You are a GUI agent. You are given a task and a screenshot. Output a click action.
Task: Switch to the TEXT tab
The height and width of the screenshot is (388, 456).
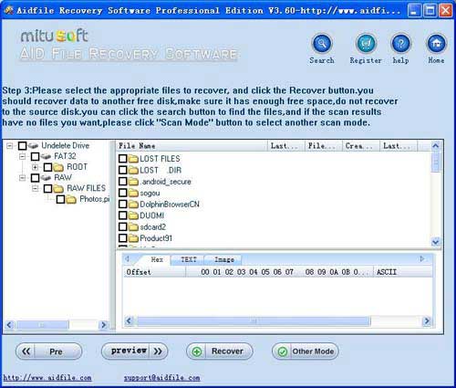coord(189,259)
